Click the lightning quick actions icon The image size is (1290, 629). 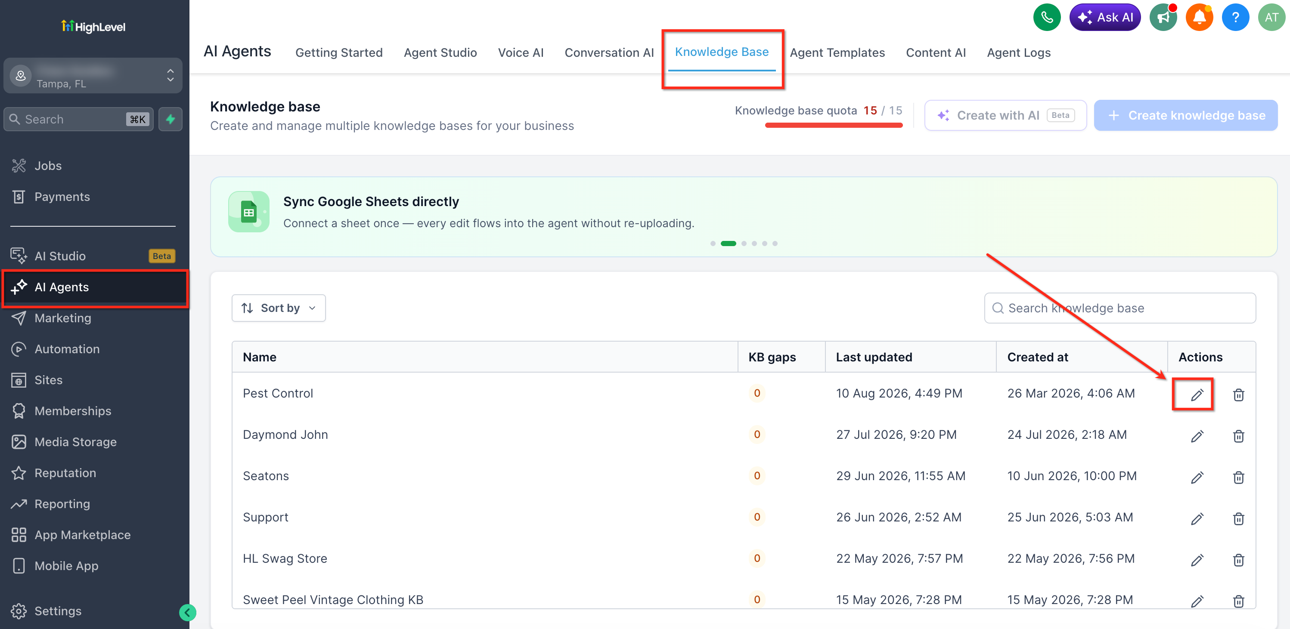(170, 119)
